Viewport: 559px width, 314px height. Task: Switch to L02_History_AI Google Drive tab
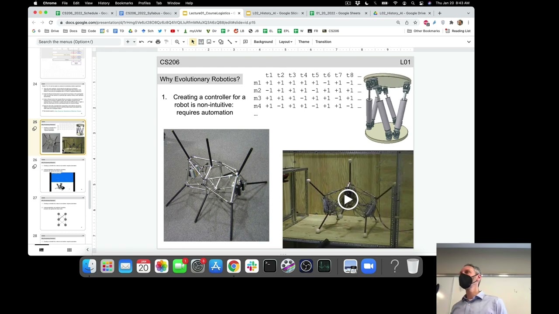click(402, 13)
